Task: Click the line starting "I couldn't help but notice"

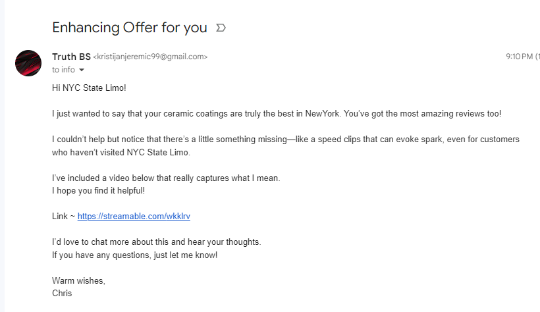Action: pos(286,140)
